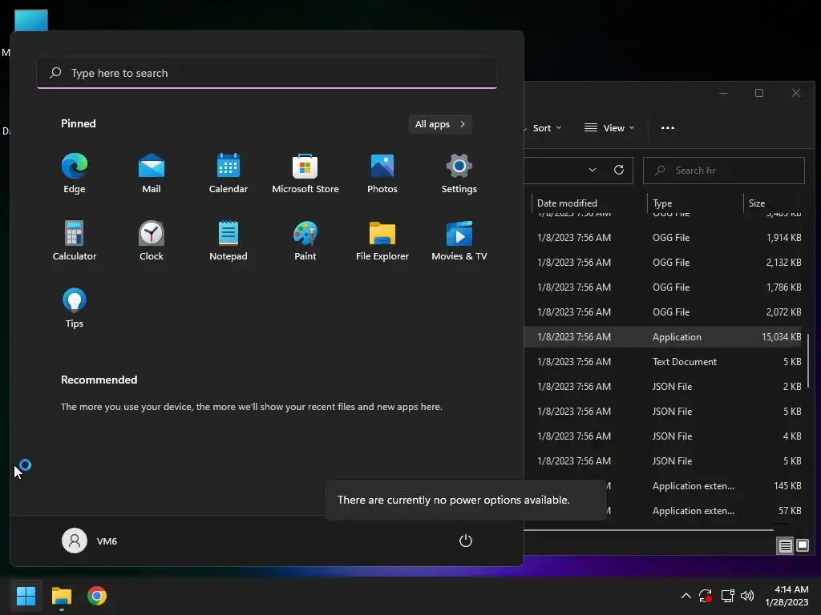This screenshot has height=615, width=821.
Task: Open the Clock app
Action: [x=152, y=241]
